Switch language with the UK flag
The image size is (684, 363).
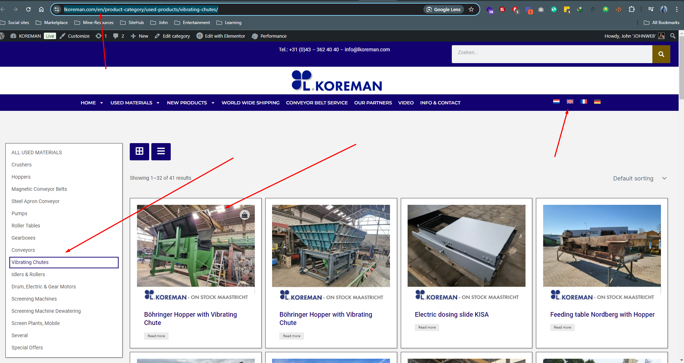click(570, 102)
